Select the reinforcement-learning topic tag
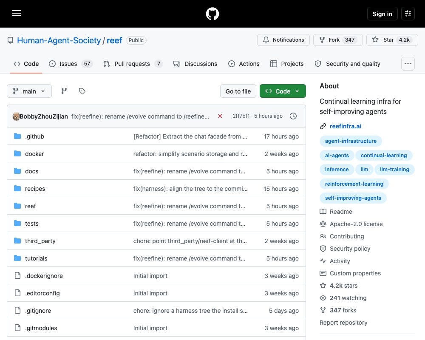 pyautogui.click(x=354, y=184)
